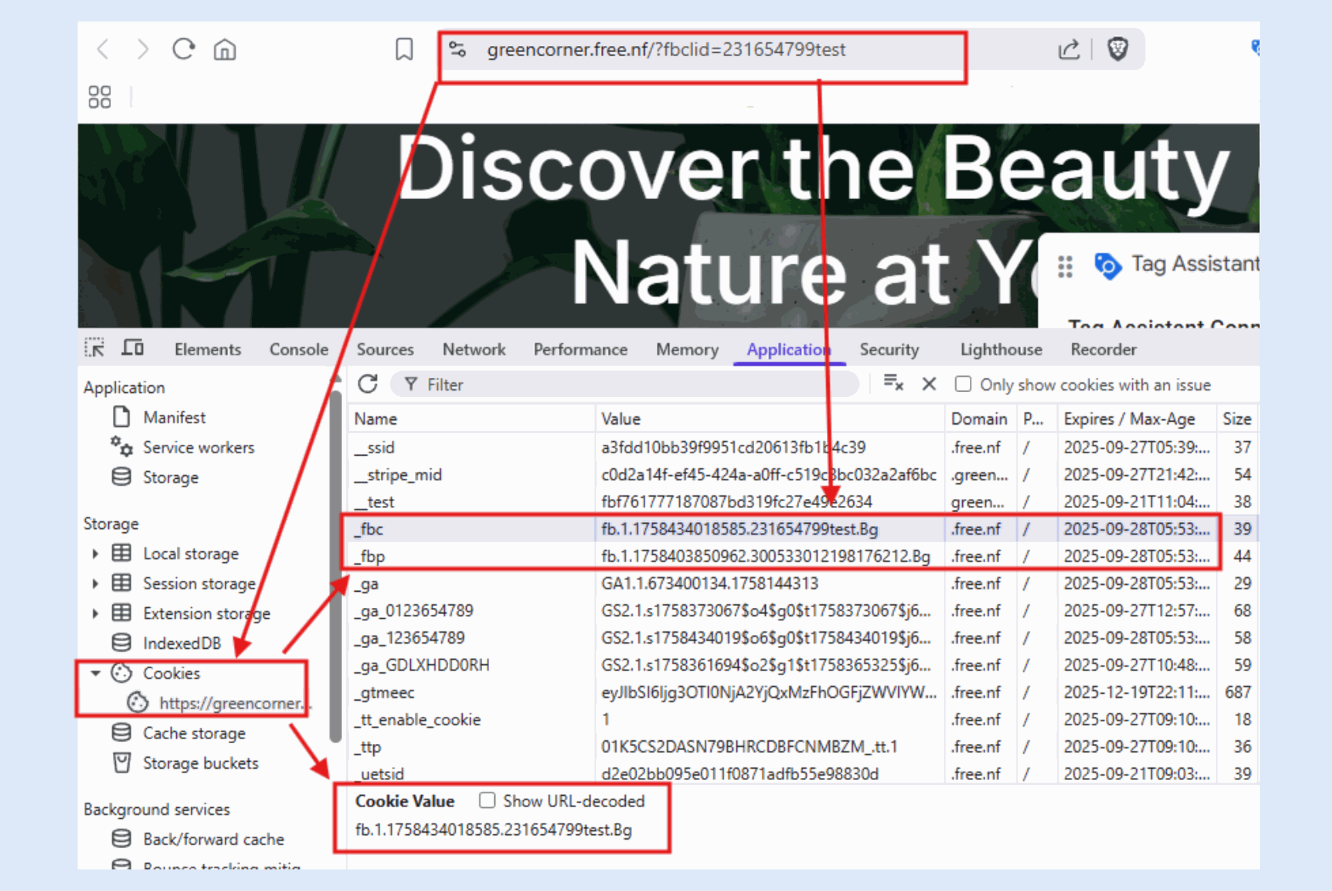Click the share icon in address bar
Viewport: 1332px width, 891px height.
click(1068, 49)
